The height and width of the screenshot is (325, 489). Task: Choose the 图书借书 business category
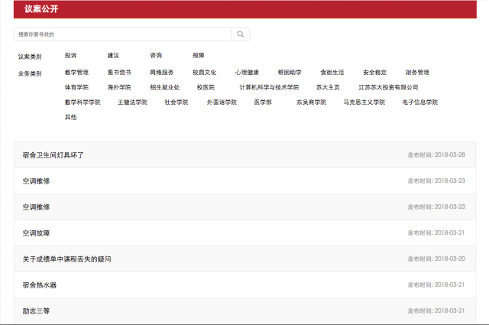[119, 73]
